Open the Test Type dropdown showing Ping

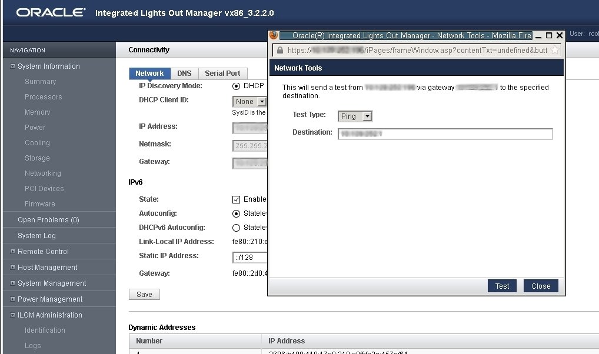(x=355, y=116)
